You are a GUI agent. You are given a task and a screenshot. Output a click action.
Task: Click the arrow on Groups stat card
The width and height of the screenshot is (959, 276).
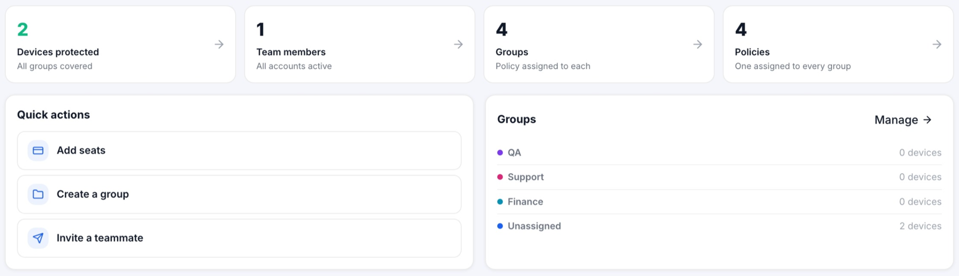(x=698, y=44)
